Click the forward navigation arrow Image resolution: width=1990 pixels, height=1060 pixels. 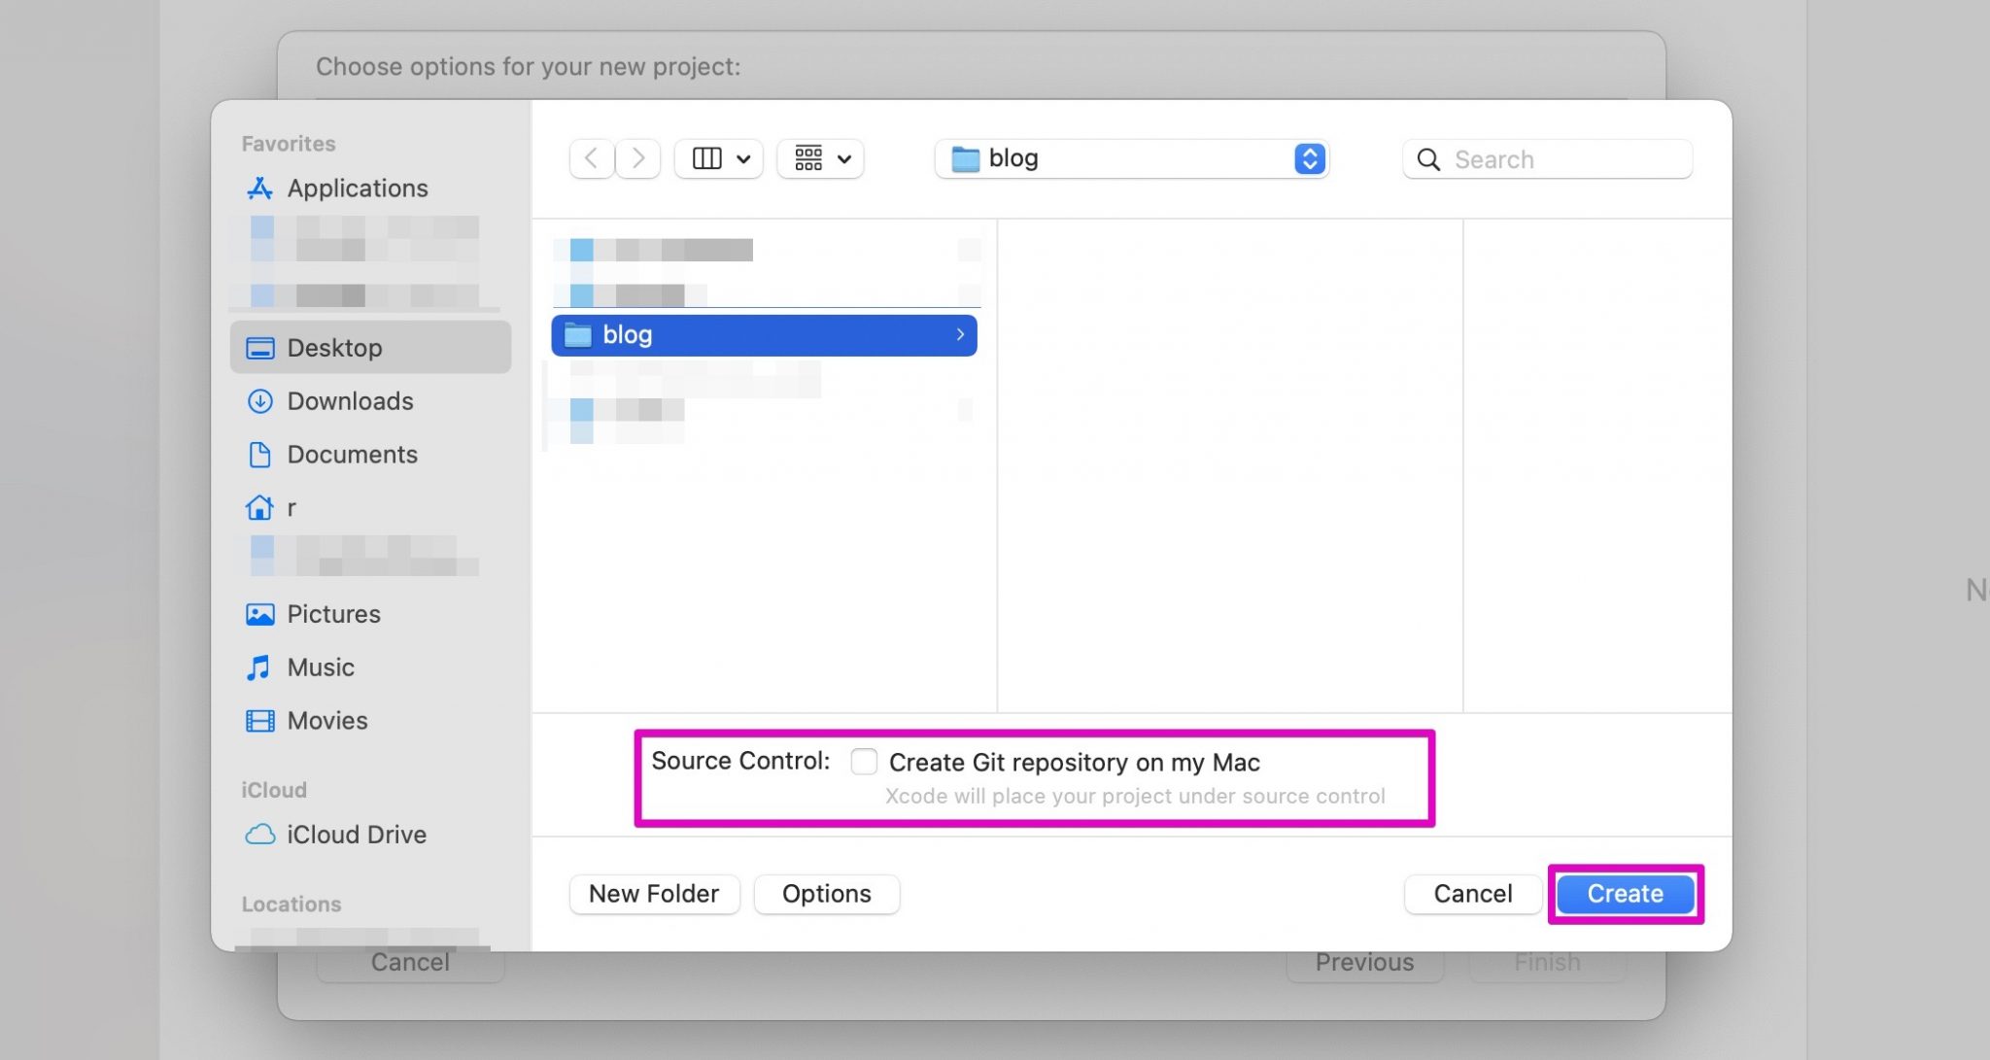coord(637,158)
